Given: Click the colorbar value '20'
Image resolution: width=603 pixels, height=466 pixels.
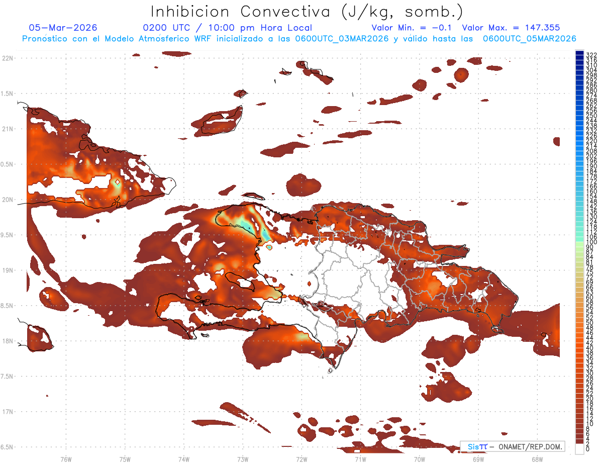Looking at the screenshot, I should pyautogui.click(x=589, y=399).
